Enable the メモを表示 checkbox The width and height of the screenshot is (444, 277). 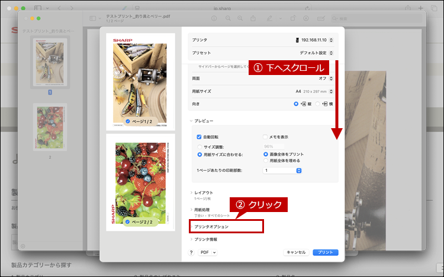coord(265,136)
